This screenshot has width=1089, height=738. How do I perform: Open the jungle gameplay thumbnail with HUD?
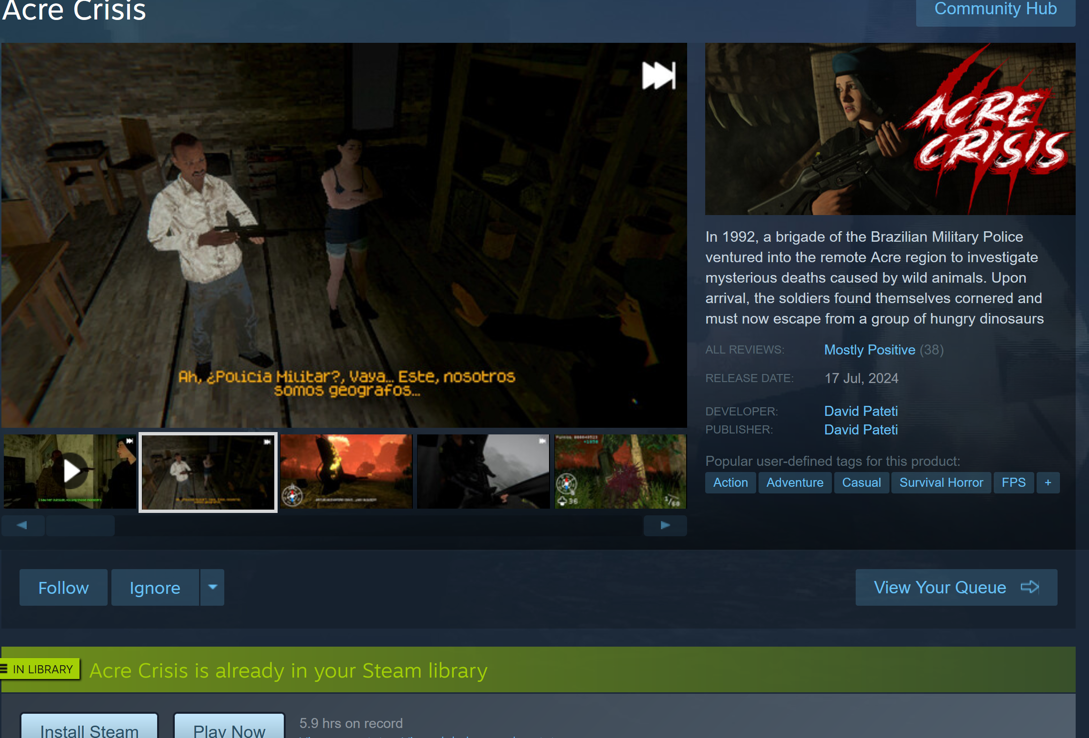(x=620, y=471)
